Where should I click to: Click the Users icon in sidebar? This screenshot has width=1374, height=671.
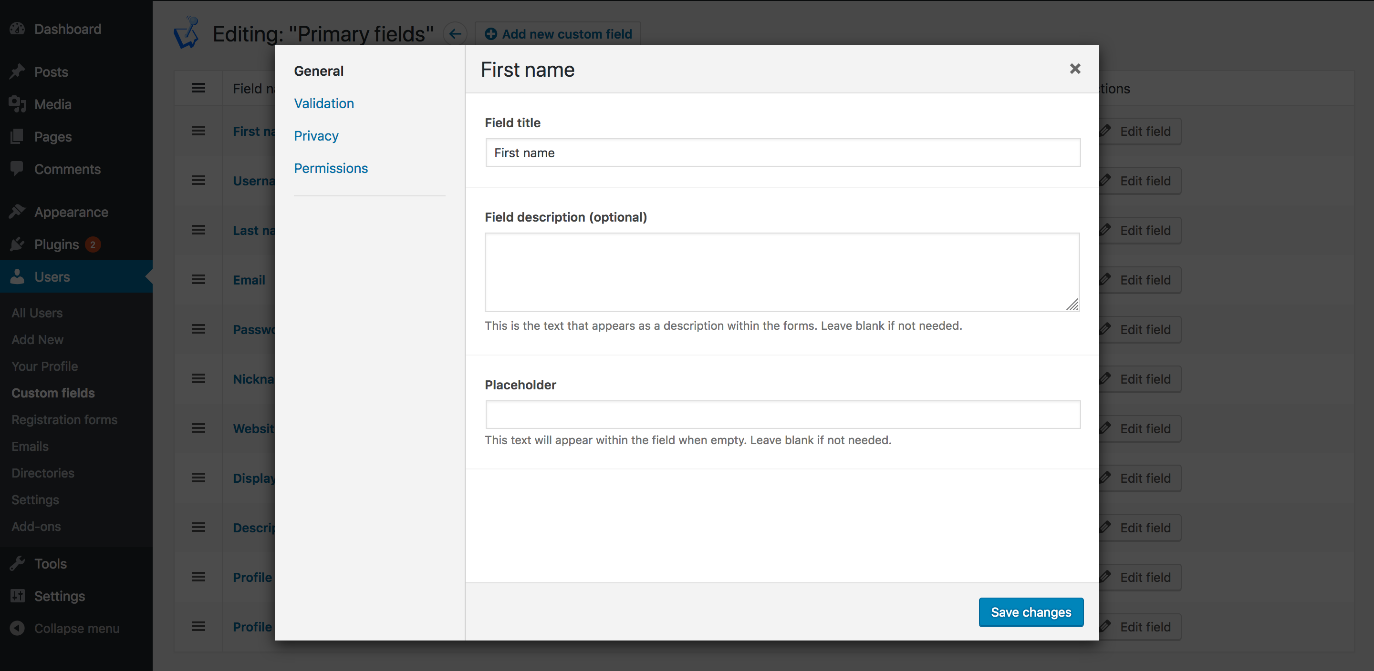(x=18, y=275)
